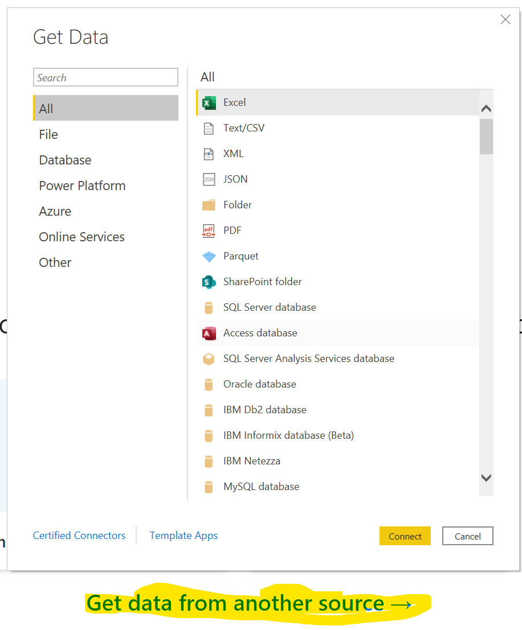Select the Excel list row label
Viewport: 522px width, 630px height.
click(235, 102)
